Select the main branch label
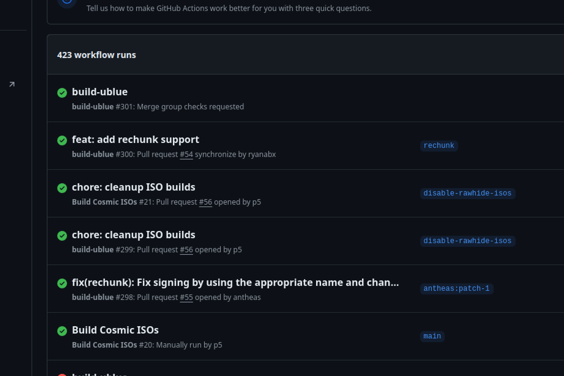The height and width of the screenshot is (376, 564). click(x=432, y=336)
